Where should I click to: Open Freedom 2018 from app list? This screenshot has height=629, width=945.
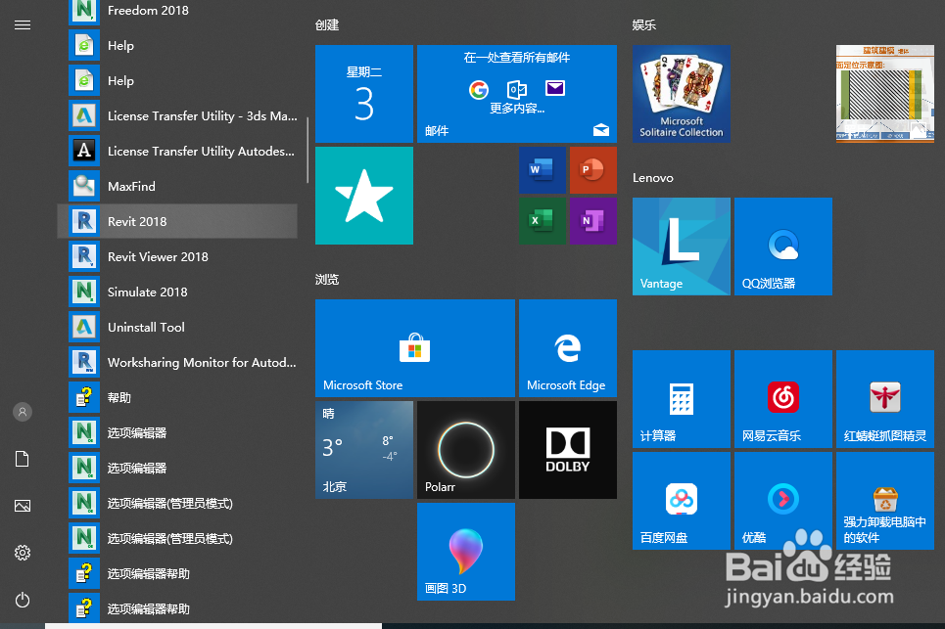(183, 10)
